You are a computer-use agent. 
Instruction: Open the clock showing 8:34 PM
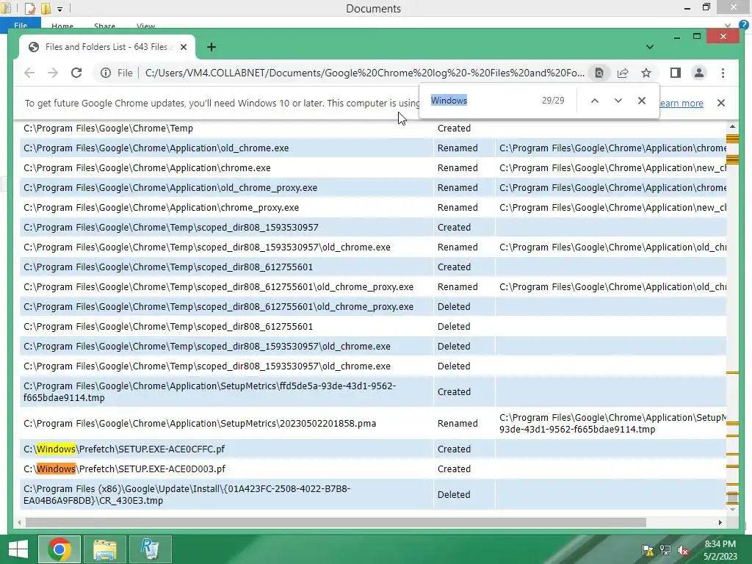[x=720, y=550]
